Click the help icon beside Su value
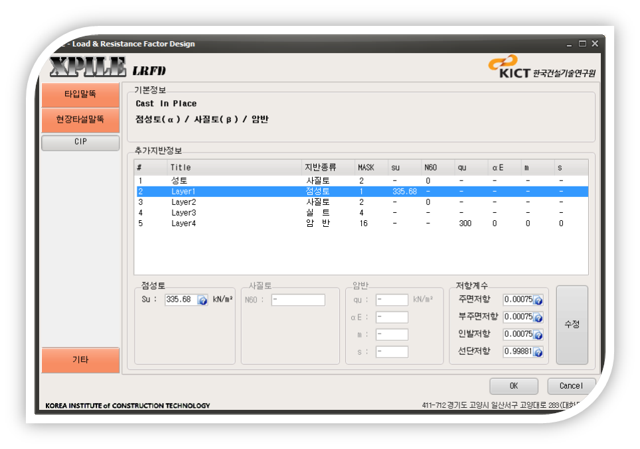Image resolution: width=640 pixels, height=449 pixels. pyautogui.click(x=202, y=300)
